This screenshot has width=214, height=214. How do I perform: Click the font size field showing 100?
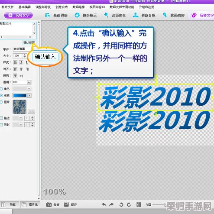click(17, 56)
